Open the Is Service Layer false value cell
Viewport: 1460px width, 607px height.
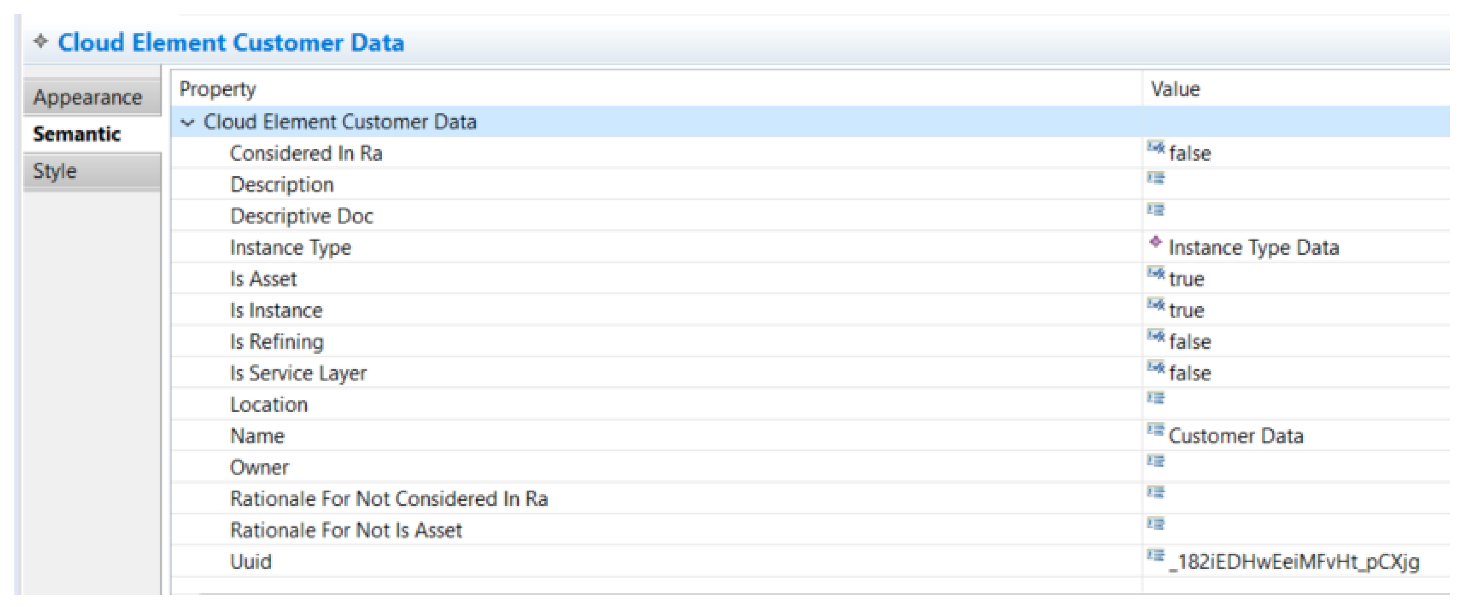[1190, 374]
